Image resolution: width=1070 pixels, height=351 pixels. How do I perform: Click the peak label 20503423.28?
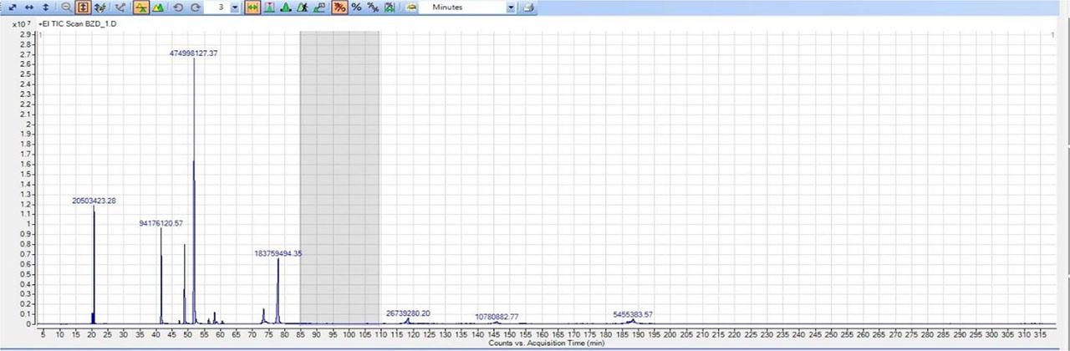94,201
